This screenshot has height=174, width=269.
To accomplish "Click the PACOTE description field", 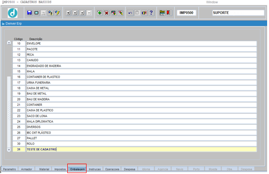I will [142, 49].
